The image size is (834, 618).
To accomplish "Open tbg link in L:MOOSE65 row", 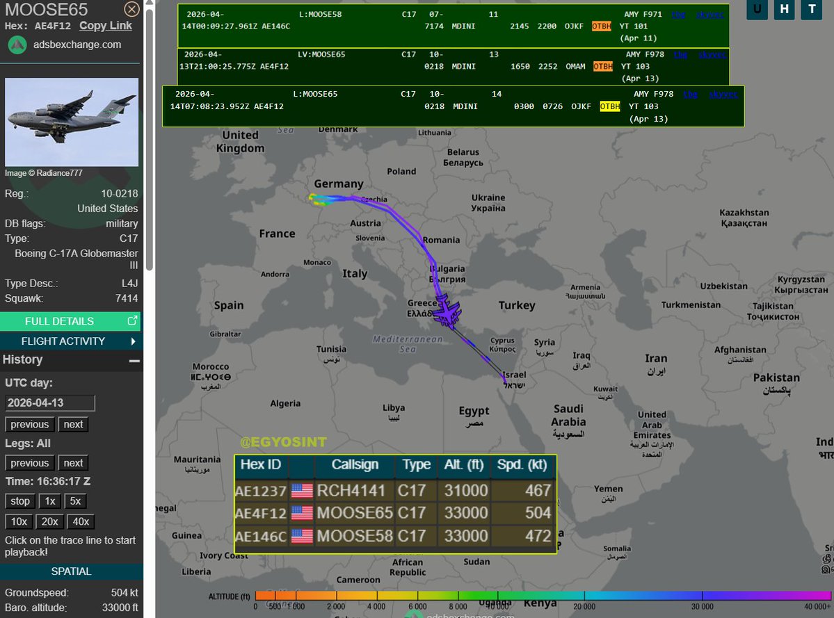I will [x=691, y=94].
